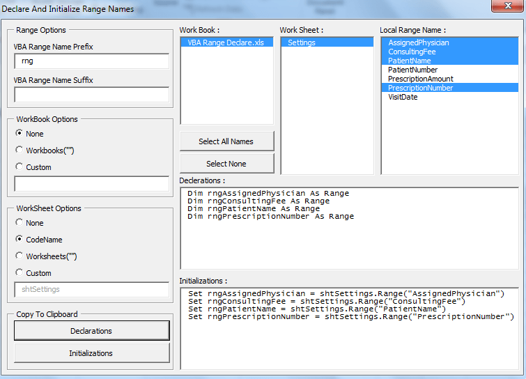Copy Declarations to clipboard
This screenshot has height=379, width=526.
tap(91, 331)
